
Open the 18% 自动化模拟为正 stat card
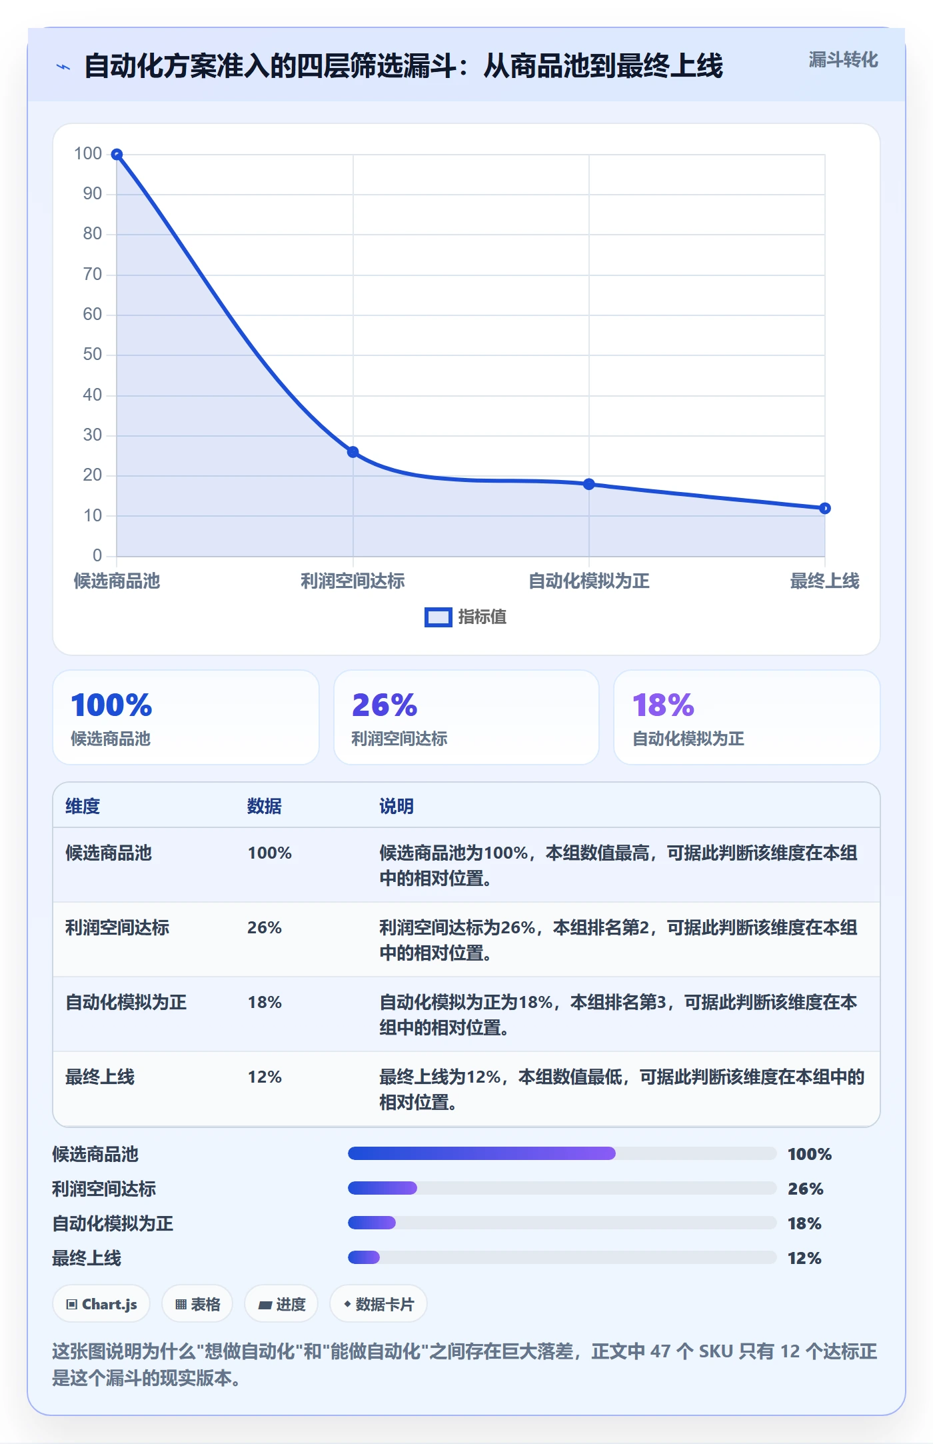point(747,717)
